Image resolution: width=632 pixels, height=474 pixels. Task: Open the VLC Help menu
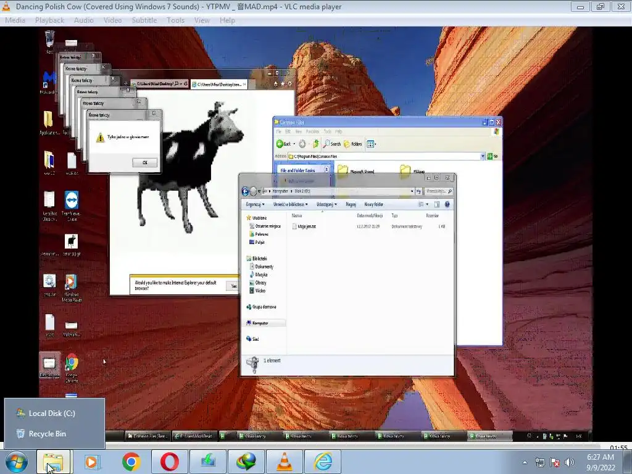pos(227,20)
